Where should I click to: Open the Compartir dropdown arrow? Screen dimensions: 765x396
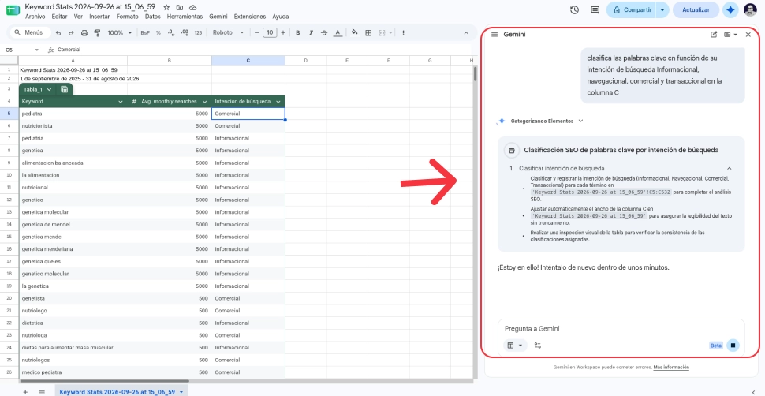pos(662,9)
